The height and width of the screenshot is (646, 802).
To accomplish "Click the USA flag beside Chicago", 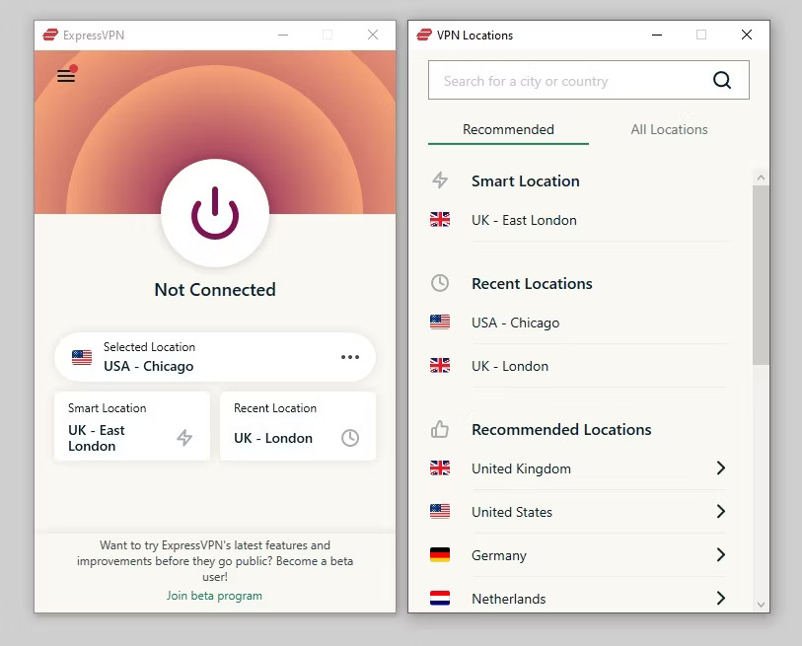I will 440,322.
